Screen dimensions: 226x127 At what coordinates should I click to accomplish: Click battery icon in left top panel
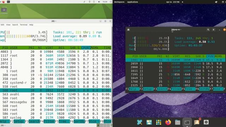[x=94, y=2]
